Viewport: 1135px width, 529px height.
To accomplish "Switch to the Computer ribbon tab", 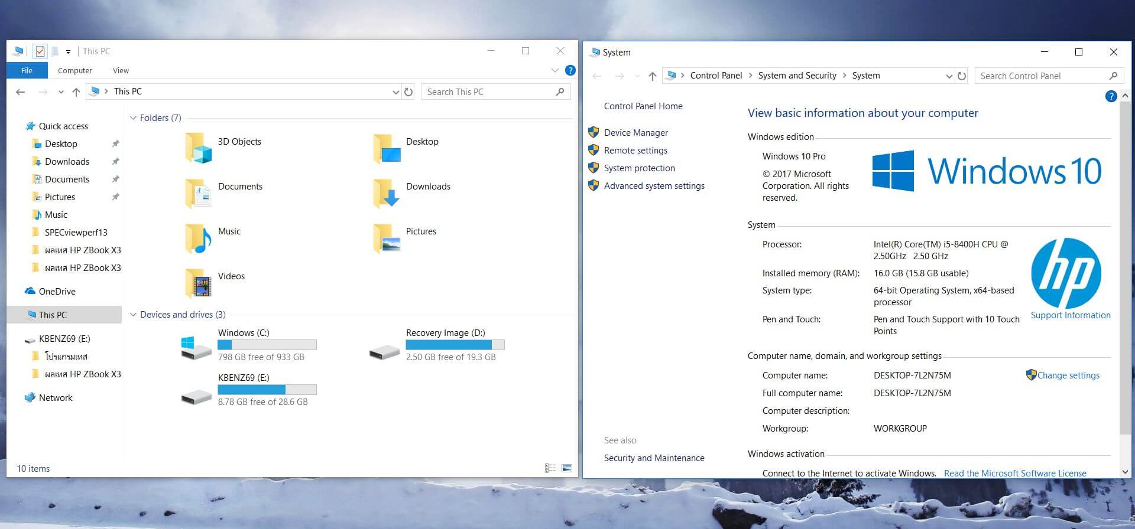I will tap(74, 70).
